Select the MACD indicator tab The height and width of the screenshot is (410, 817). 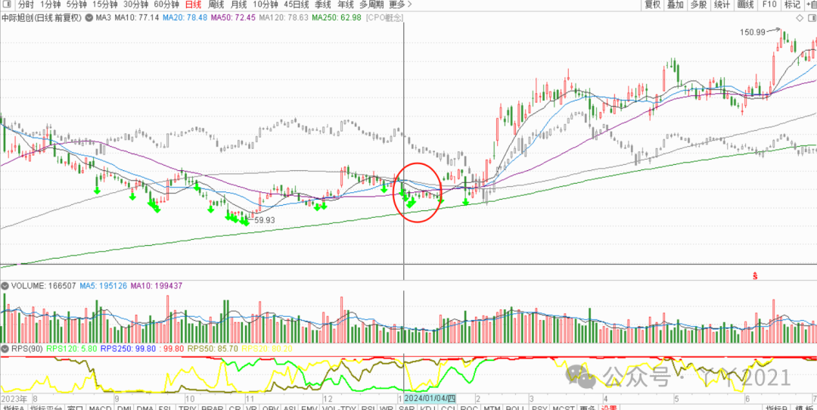(x=99, y=406)
